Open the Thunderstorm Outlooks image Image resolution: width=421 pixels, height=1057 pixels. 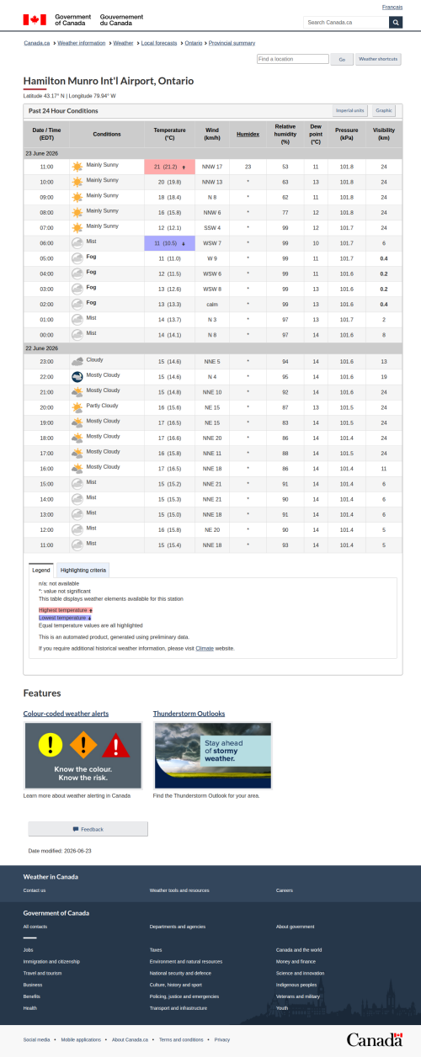[213, 755]
